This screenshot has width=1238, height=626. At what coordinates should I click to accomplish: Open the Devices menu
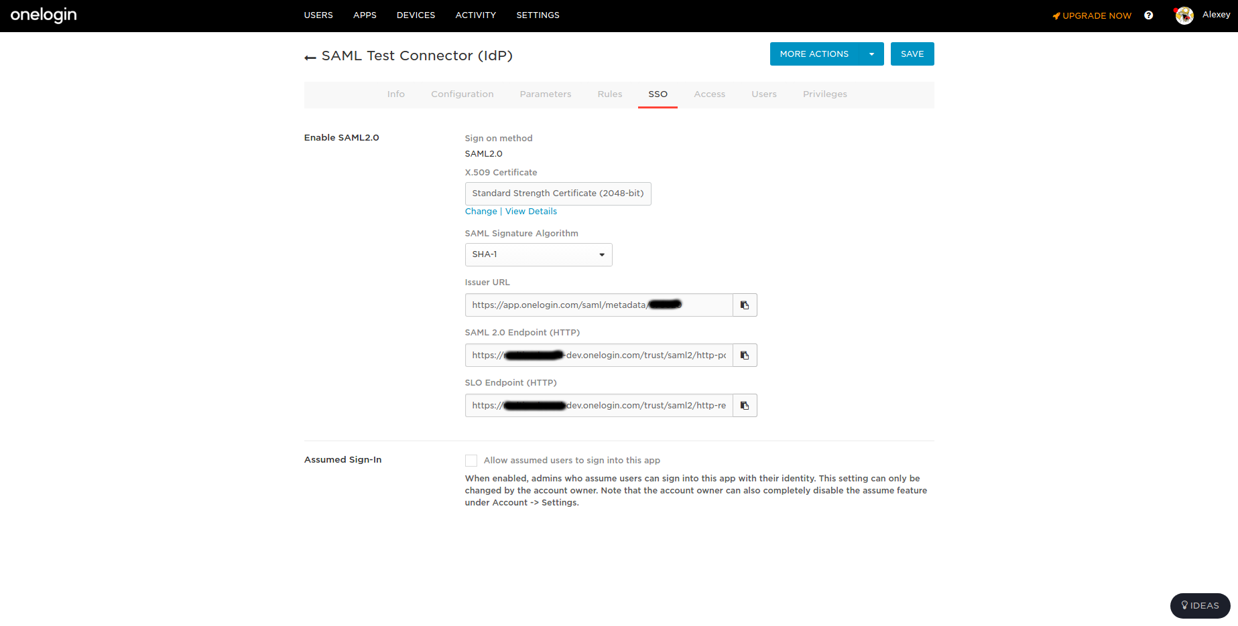click(x=416, y=15)
